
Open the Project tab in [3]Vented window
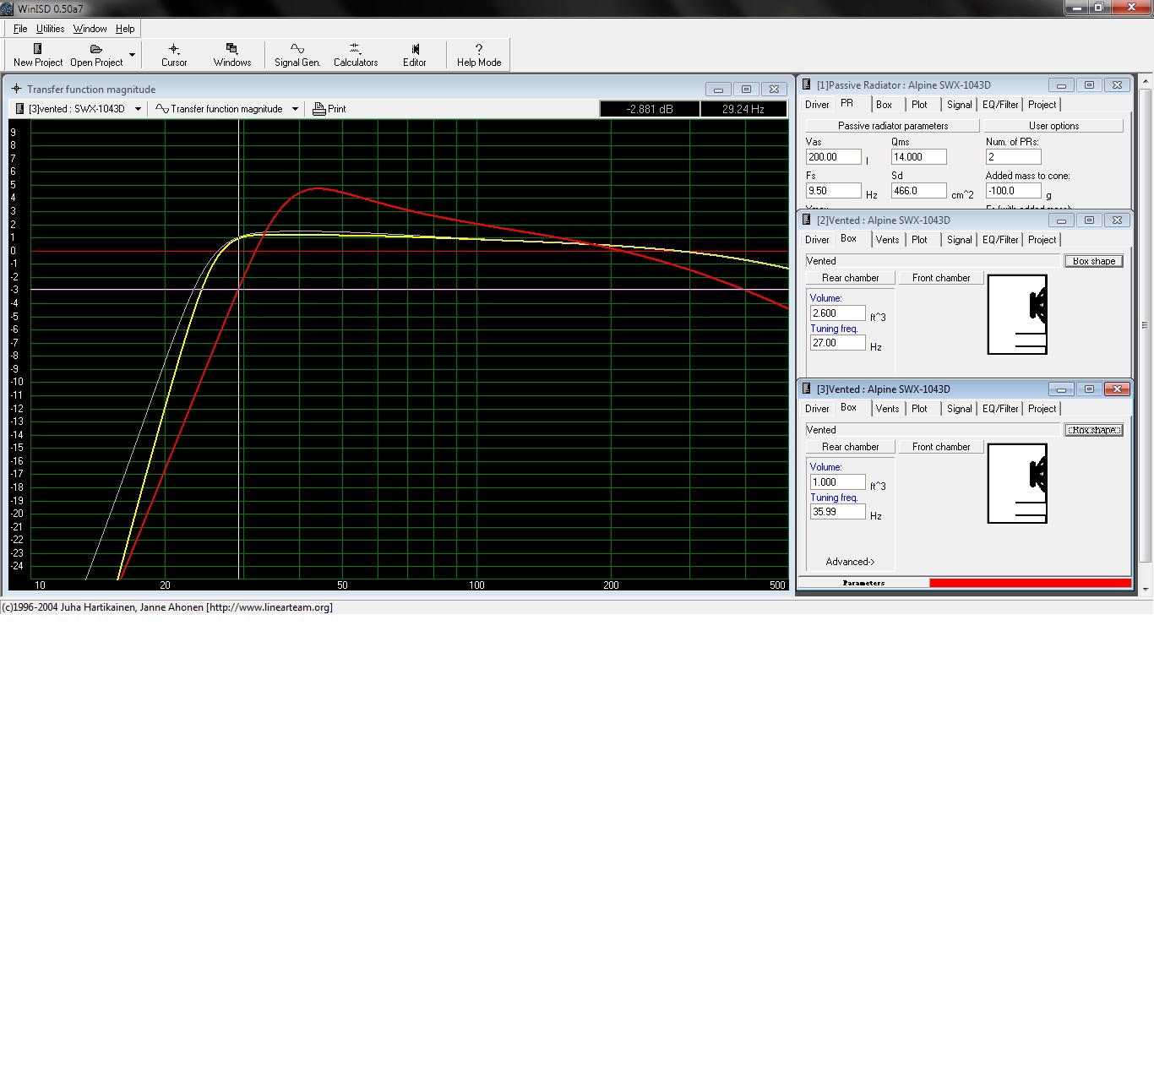point(1042,409)
